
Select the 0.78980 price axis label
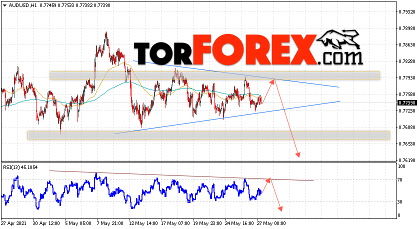(x=407, y=28)
